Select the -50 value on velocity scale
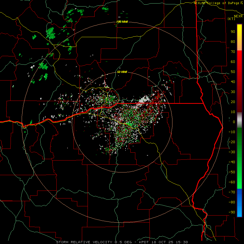Viewport: 244px width, 244px height. [232, 172]
